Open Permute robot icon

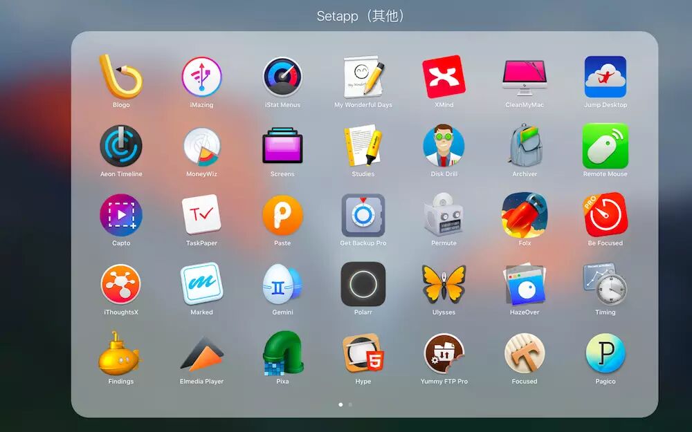444,214
